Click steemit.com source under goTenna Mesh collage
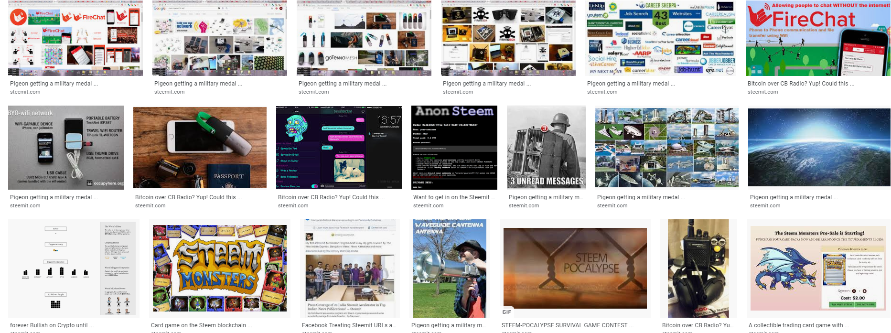This screenshot has width=891, height=333. 314,92
